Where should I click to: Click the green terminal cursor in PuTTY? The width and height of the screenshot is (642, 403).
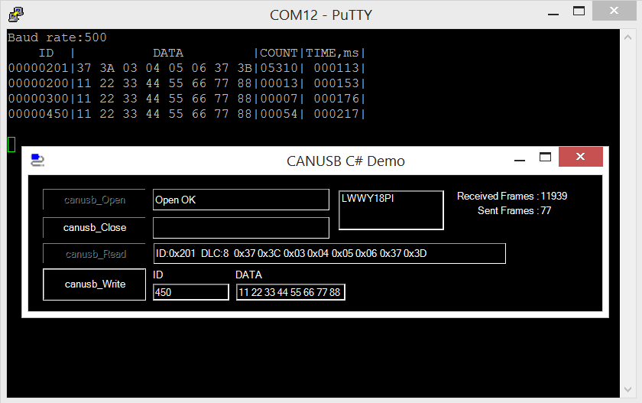pyautogui.click(x=11, y=145)
